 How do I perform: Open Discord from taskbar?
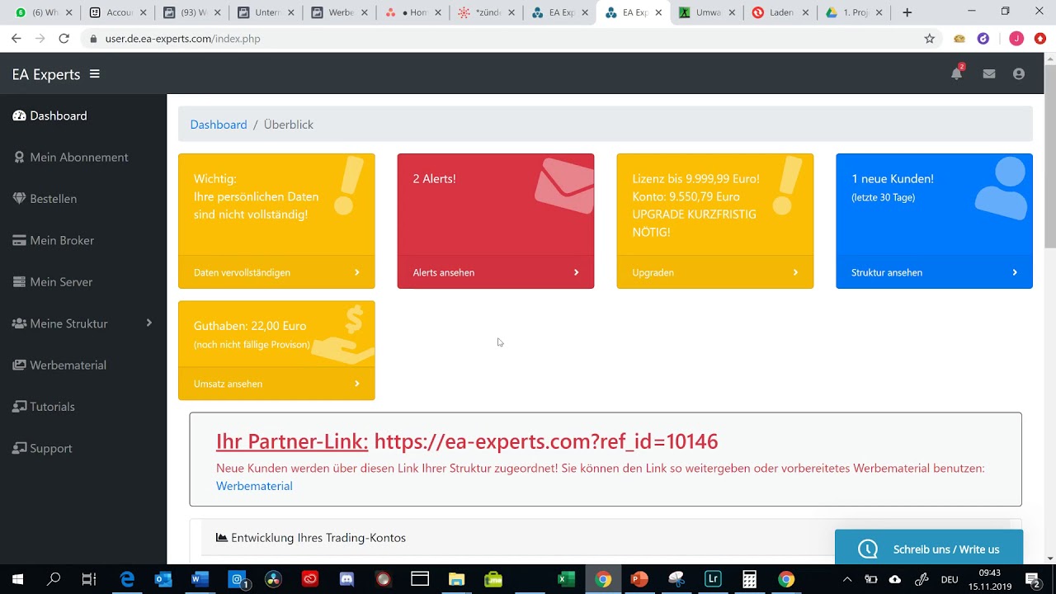(x=346, y=579)
